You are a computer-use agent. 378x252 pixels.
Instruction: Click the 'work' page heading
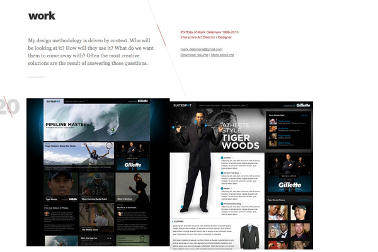click(42, 16)
